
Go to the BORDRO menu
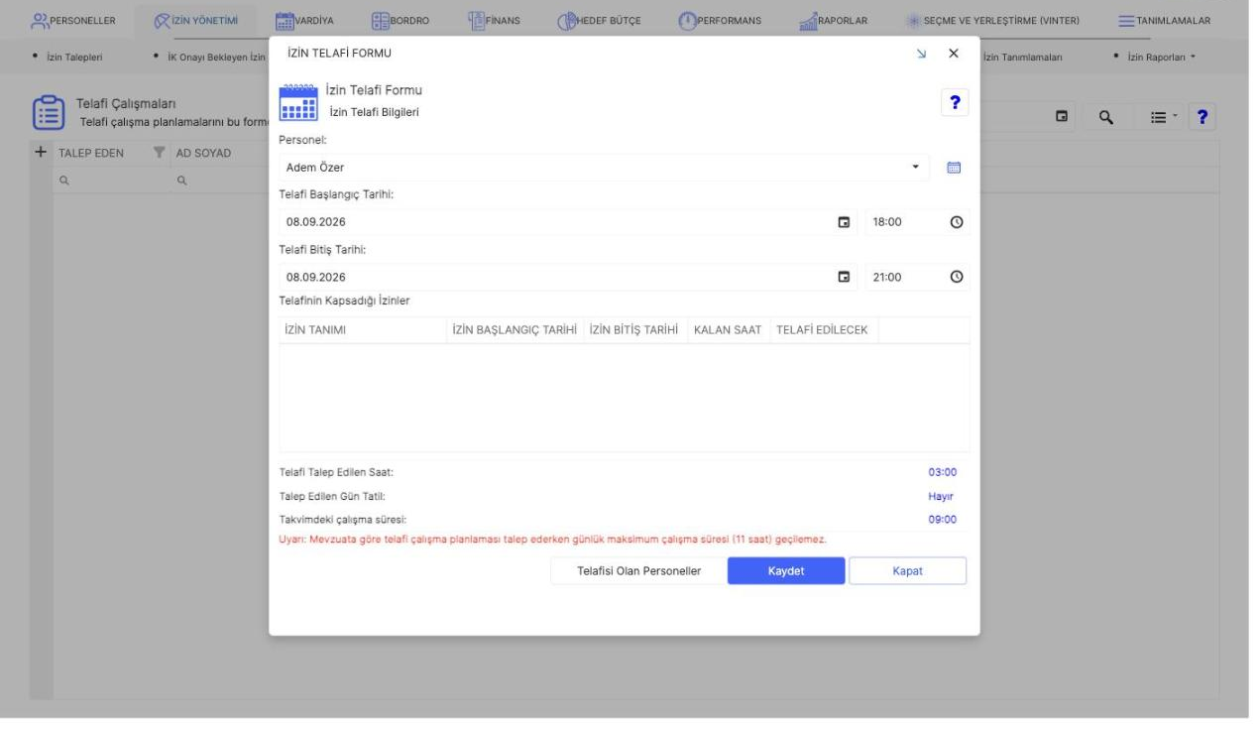click(400, 20)
